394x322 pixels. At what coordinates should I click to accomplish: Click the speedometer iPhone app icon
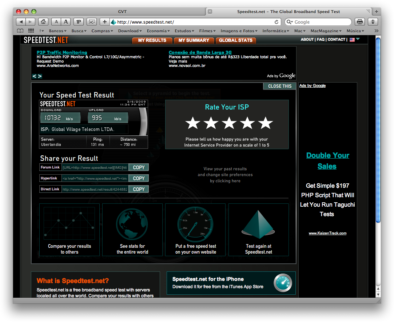[283, 283]
